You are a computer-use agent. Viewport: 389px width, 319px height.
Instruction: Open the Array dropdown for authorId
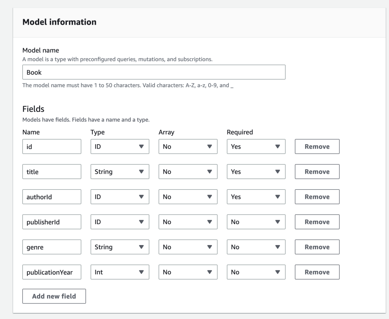pos(188,196)
